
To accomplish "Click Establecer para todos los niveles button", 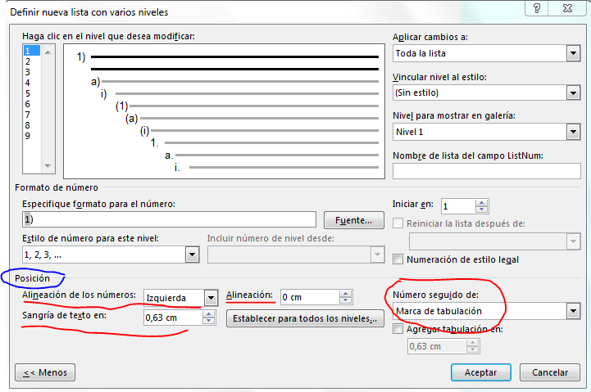I will coord(305,318).
